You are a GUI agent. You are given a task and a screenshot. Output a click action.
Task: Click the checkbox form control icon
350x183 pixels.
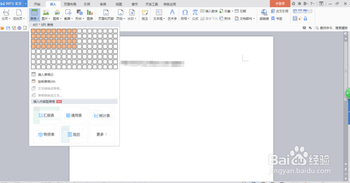tap(300, 11)
